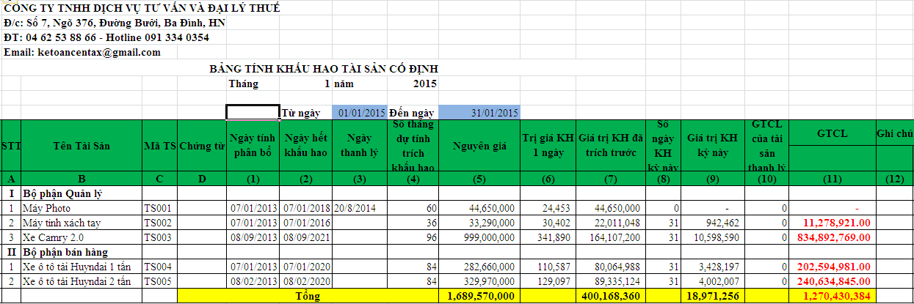Select depreciation end date 08/09/2021
Screen dimensions: 914x304
(x=306, y=237)
